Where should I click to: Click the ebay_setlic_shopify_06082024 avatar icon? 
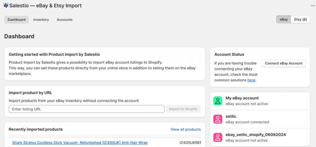point(218,137)
